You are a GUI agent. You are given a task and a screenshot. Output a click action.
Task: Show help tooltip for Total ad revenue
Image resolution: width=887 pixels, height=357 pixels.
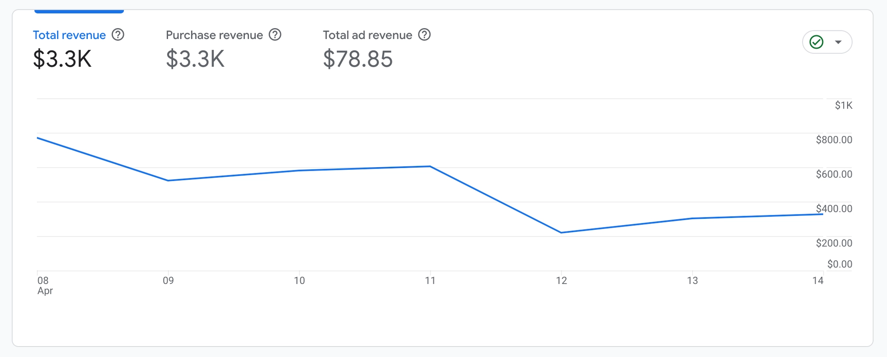coord(424,35)
